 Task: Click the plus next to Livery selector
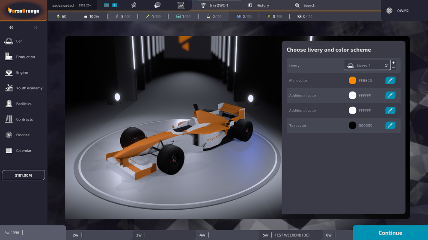393,63
